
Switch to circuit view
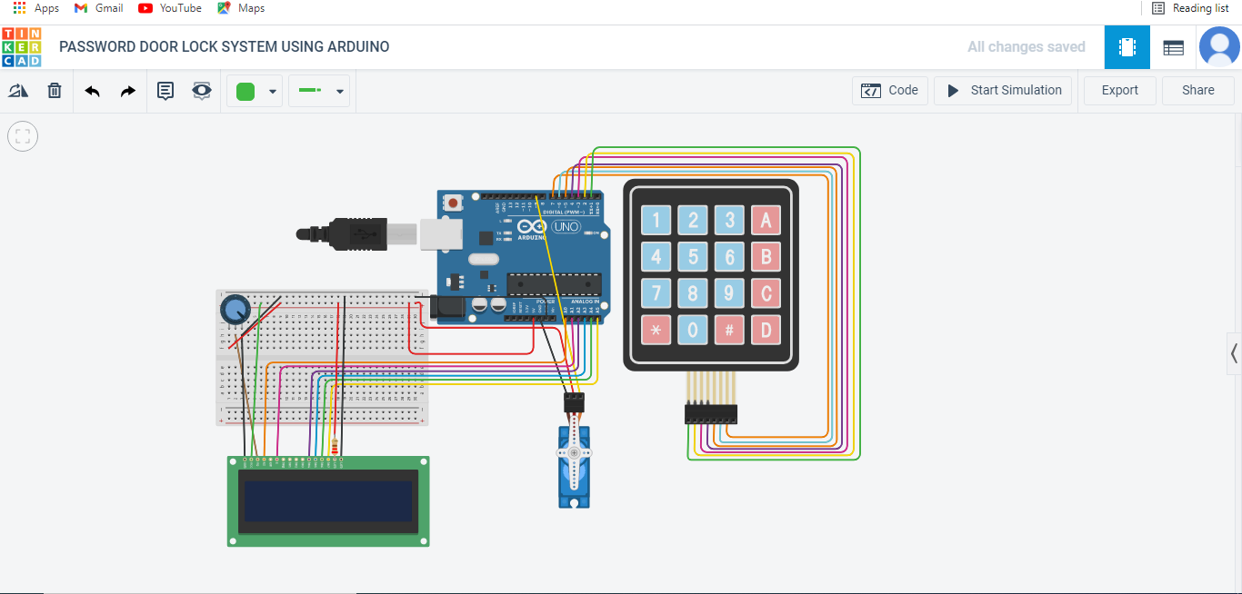pyautogui.click(x=1127, y=47)
